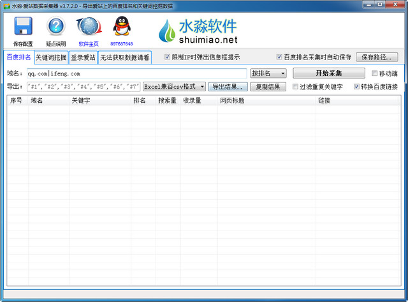408x302 pixels.
Task: Click the app icon in title bar
Action: coord(6,6)
